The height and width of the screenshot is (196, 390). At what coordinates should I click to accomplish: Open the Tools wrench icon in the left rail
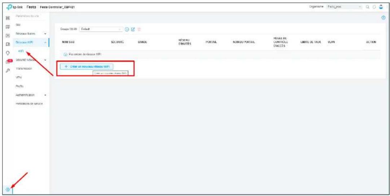coord(8,70)
